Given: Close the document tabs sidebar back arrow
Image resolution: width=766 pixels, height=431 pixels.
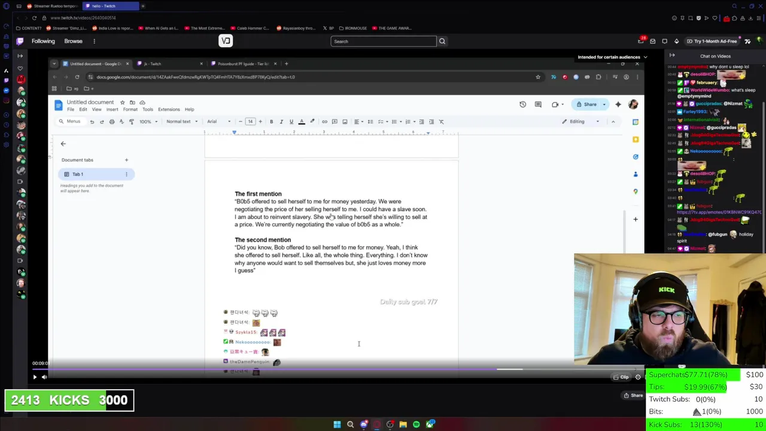Looking at the screenshot, I should point(63,144).
